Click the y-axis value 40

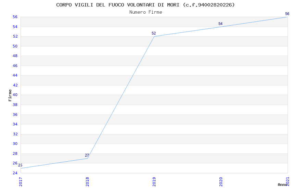(15, 95)
